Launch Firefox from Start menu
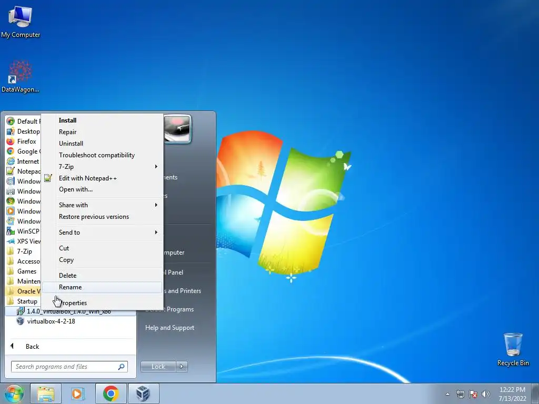 [23, 141]
